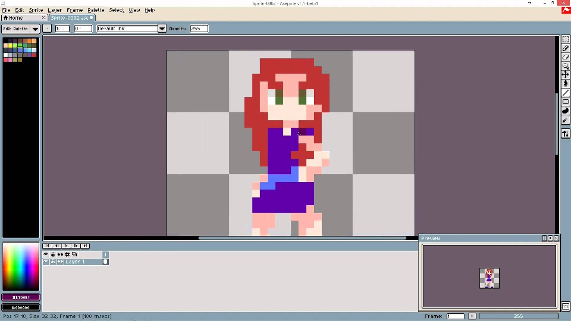Click the mini editor toggle icon in bottom-right corner

click(x=566, y=307)
